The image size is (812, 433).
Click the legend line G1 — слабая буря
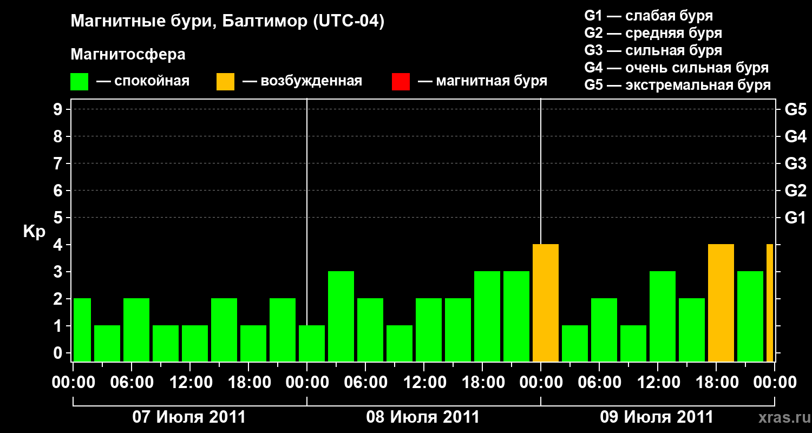[x=649, y=16]
